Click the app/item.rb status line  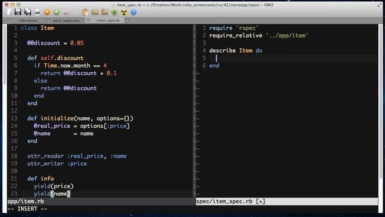pos(100,201)
